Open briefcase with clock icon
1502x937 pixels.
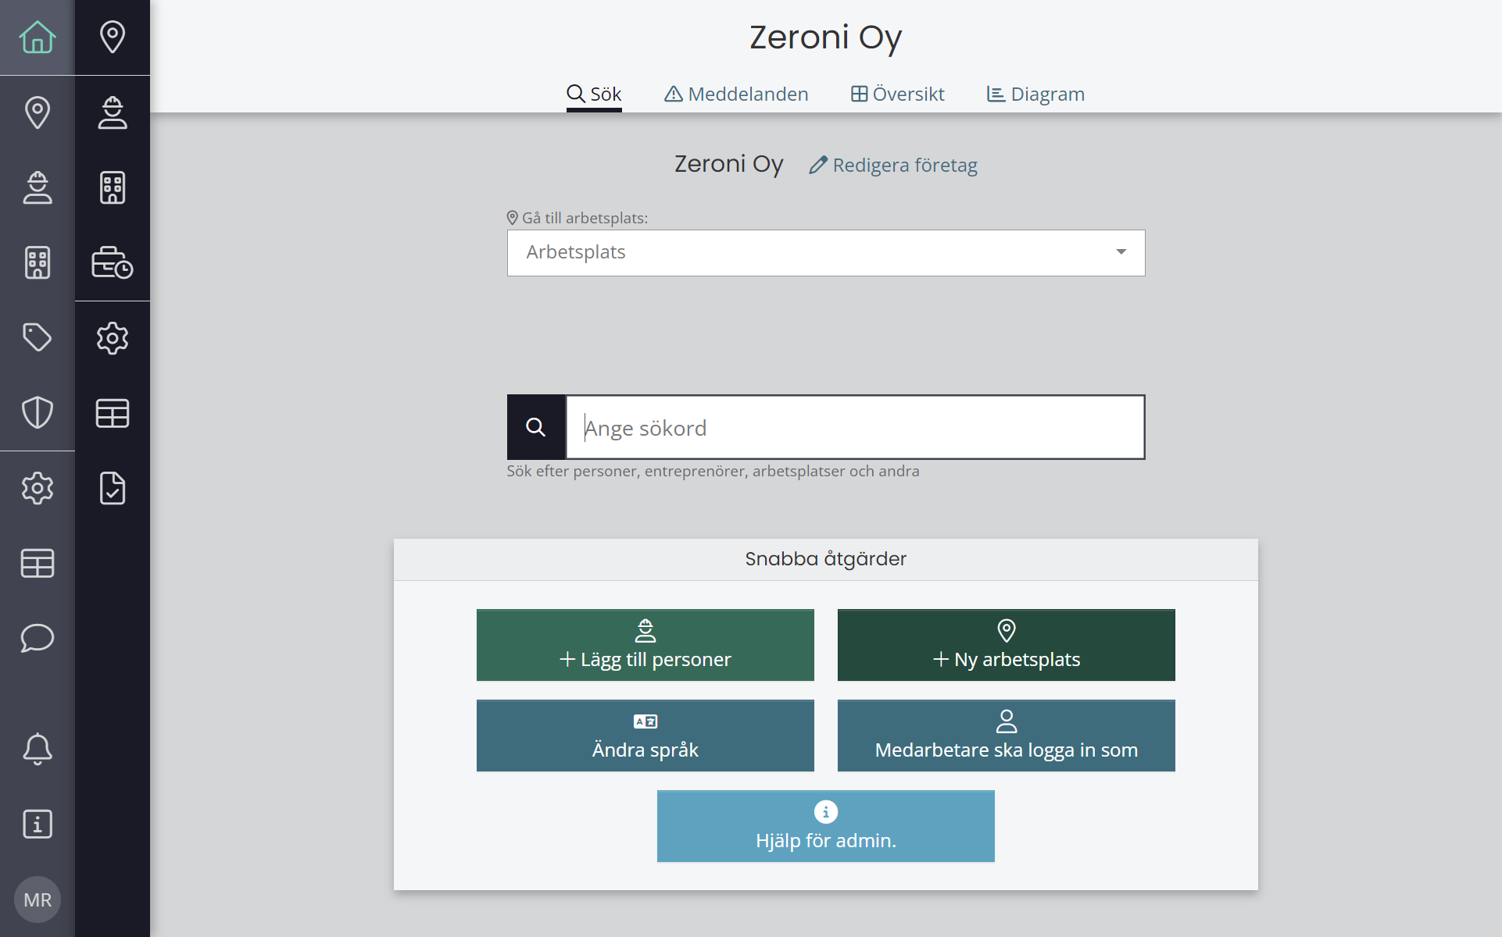click(112, 263)
